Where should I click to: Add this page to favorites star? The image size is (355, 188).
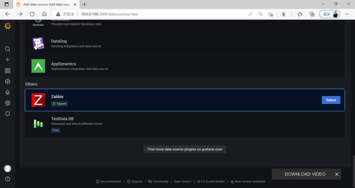270,14
